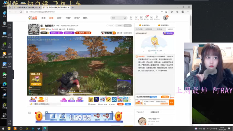This screenshot has width=233, height=131.
Task: Click right 领 claim button on banner
Action: 118,116
